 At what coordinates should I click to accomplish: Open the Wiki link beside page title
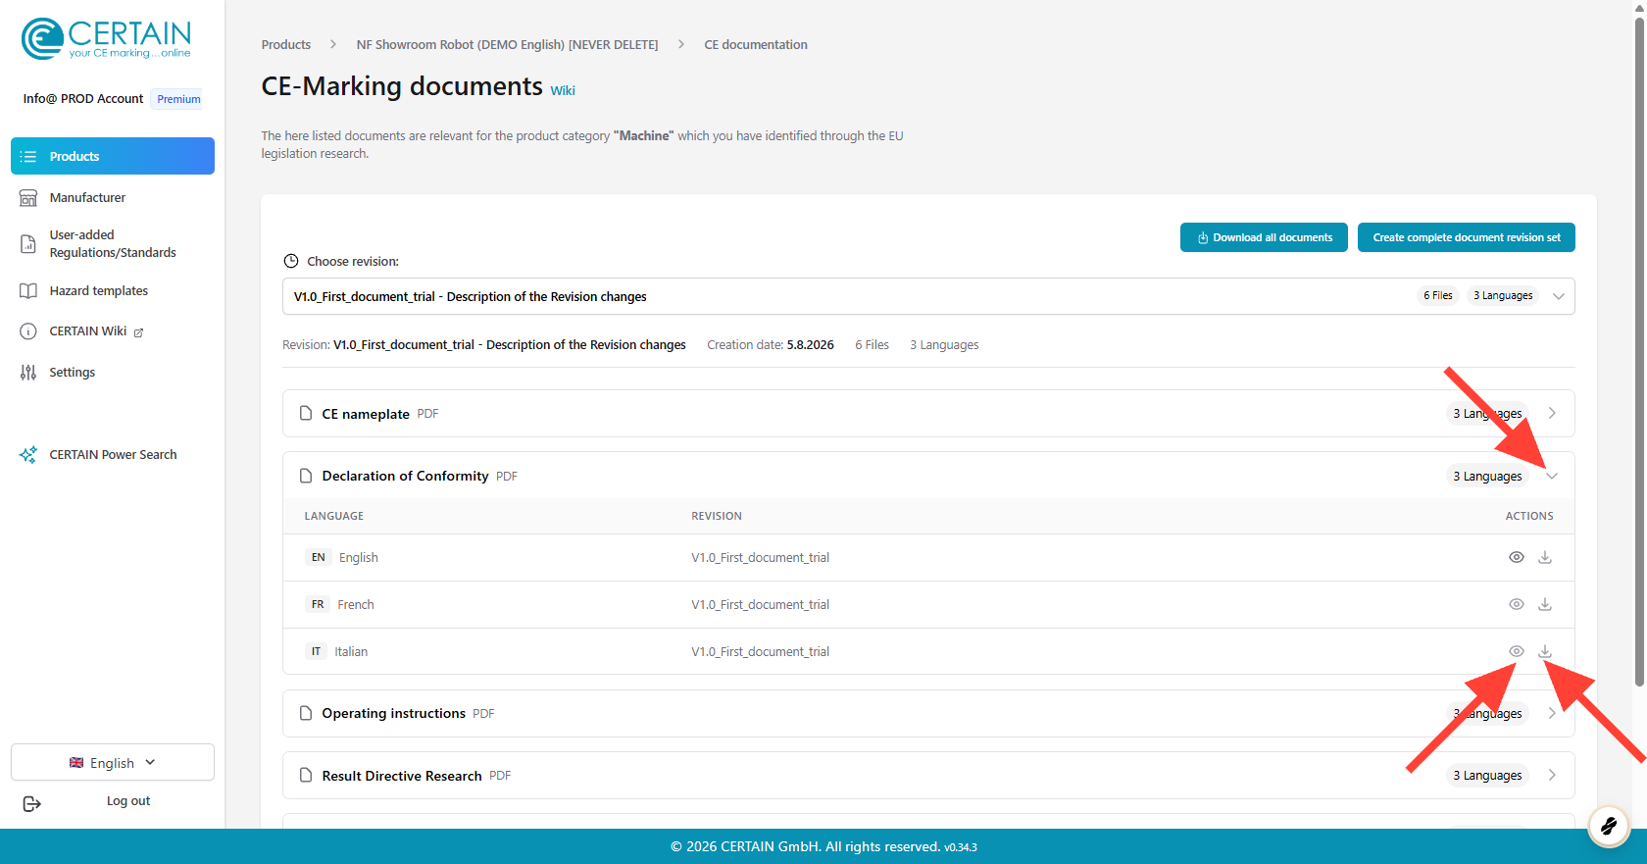(563, 90)
